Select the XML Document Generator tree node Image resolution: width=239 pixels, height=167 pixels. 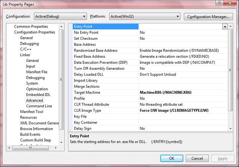coord(39,123)
